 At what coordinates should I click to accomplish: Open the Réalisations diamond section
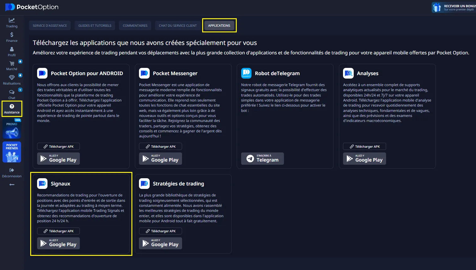[x=12, y=80]
